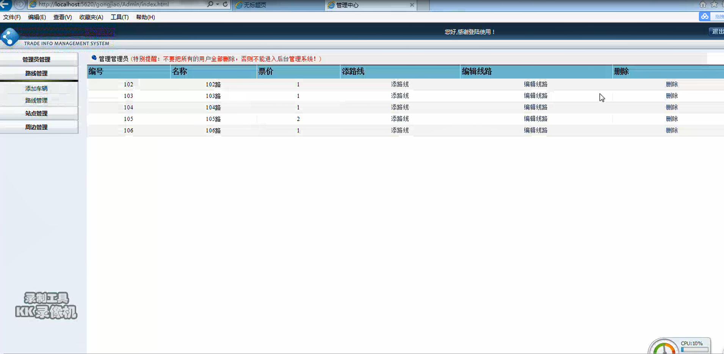This screenshot has height=354, width=724.
Task: Open the 查看(V) menu
Action: coord(63,17)
